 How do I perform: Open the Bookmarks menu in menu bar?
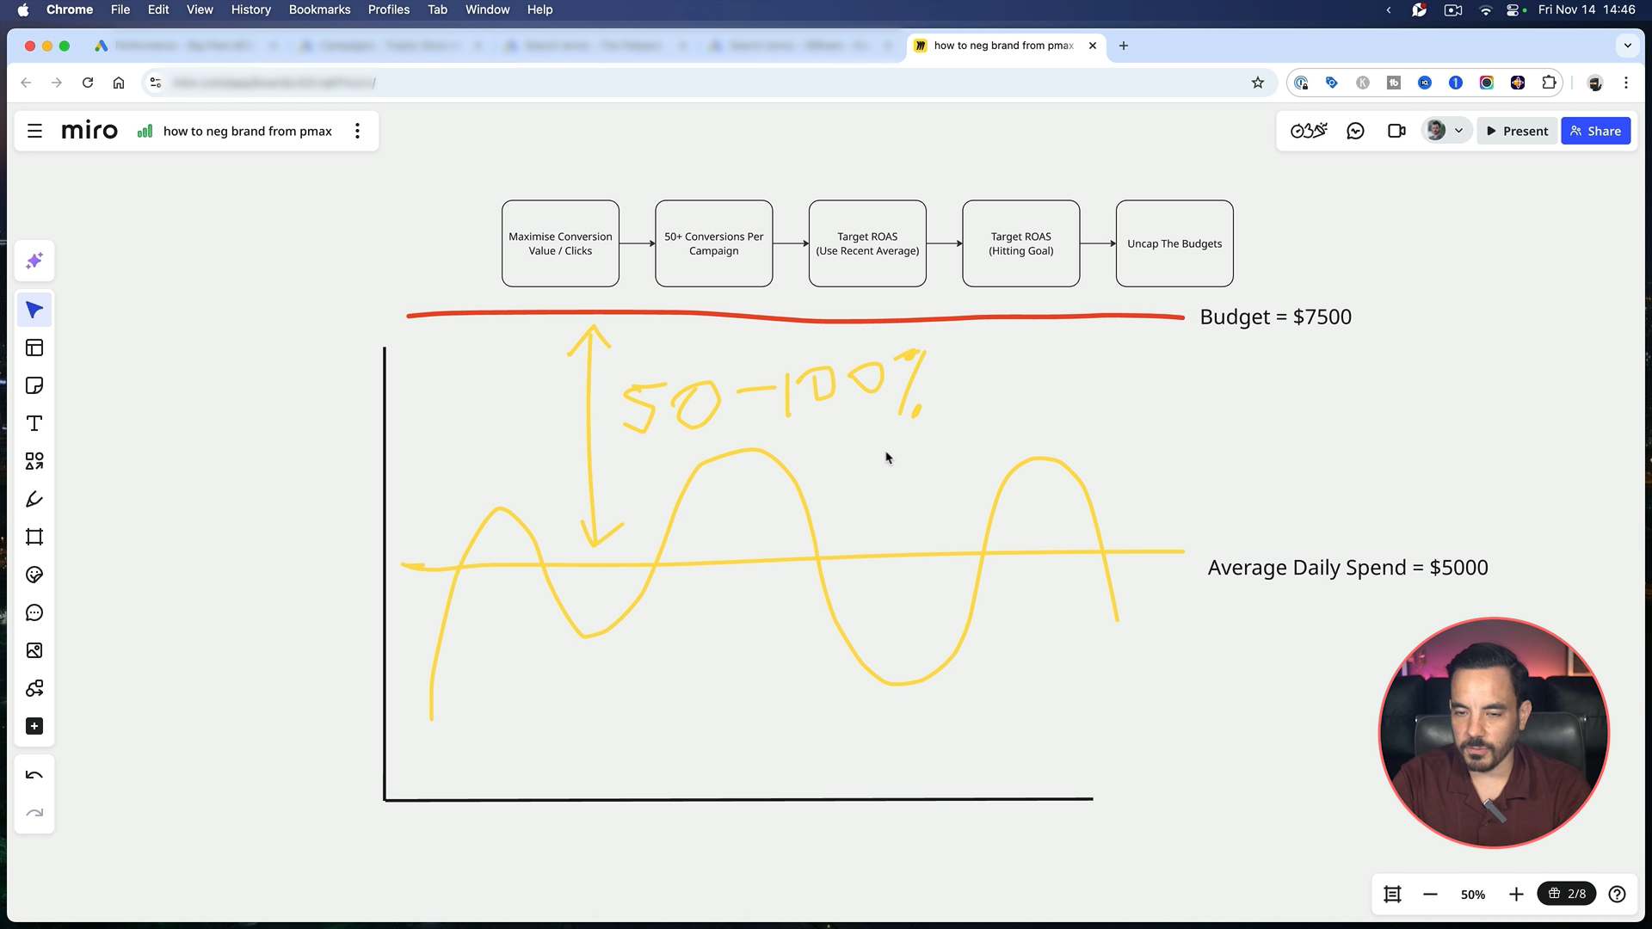click(x=319, y=9)
